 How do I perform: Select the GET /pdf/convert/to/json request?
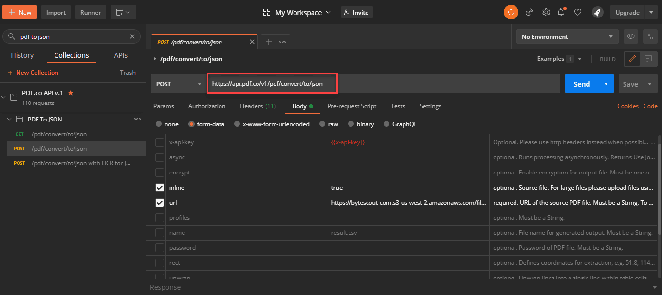pos(59,134)
